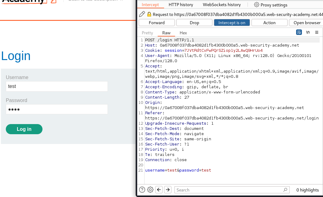Switch to the HTTP history tab

pyautogui.click(x=181, y=5)
